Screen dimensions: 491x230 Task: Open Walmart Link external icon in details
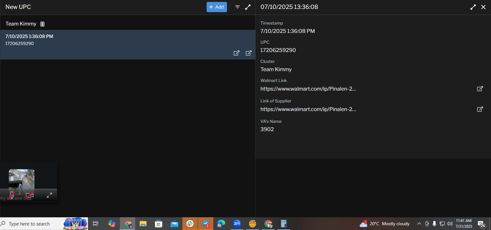[480, 89]
